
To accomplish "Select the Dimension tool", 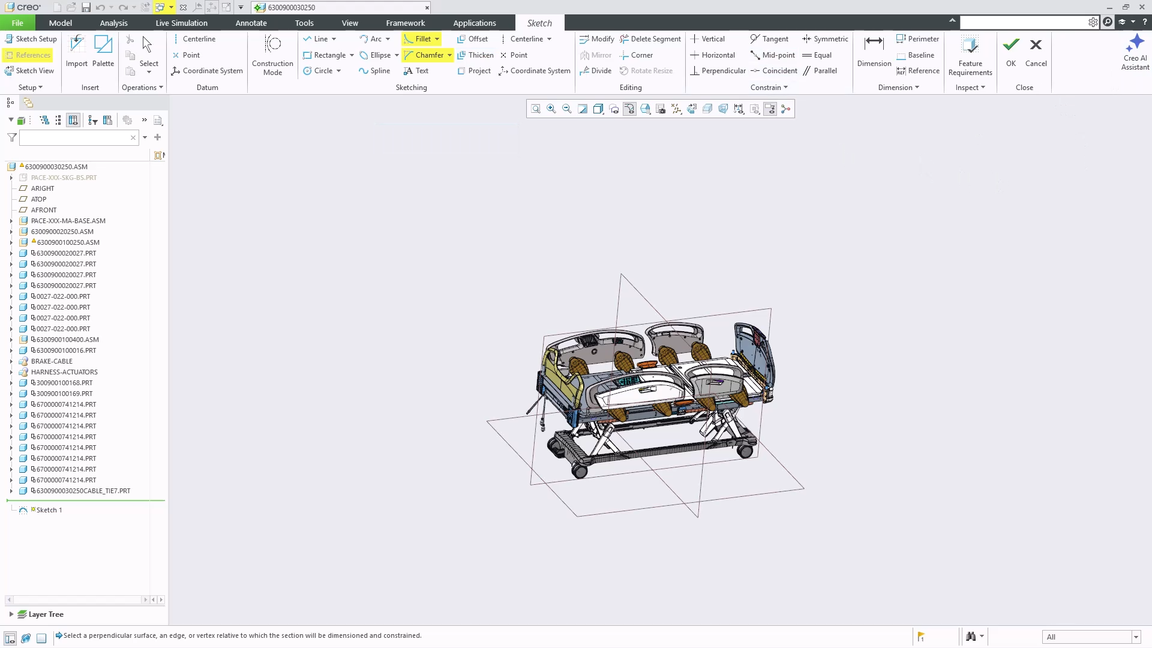I will pyautogui.click(x=874, y=52).
